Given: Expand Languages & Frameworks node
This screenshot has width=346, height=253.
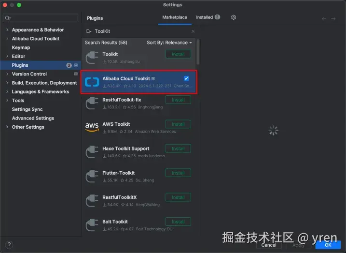Looking at the screenshot, I should click(7, 91).
